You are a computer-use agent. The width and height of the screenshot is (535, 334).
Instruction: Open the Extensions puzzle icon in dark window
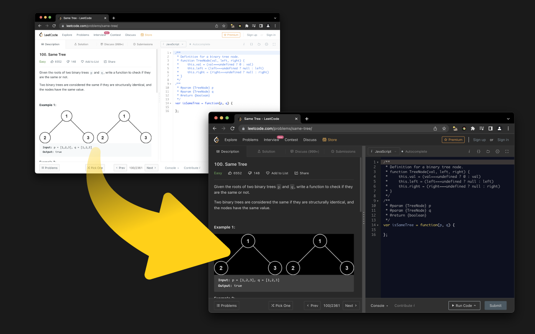pos(473,129)
